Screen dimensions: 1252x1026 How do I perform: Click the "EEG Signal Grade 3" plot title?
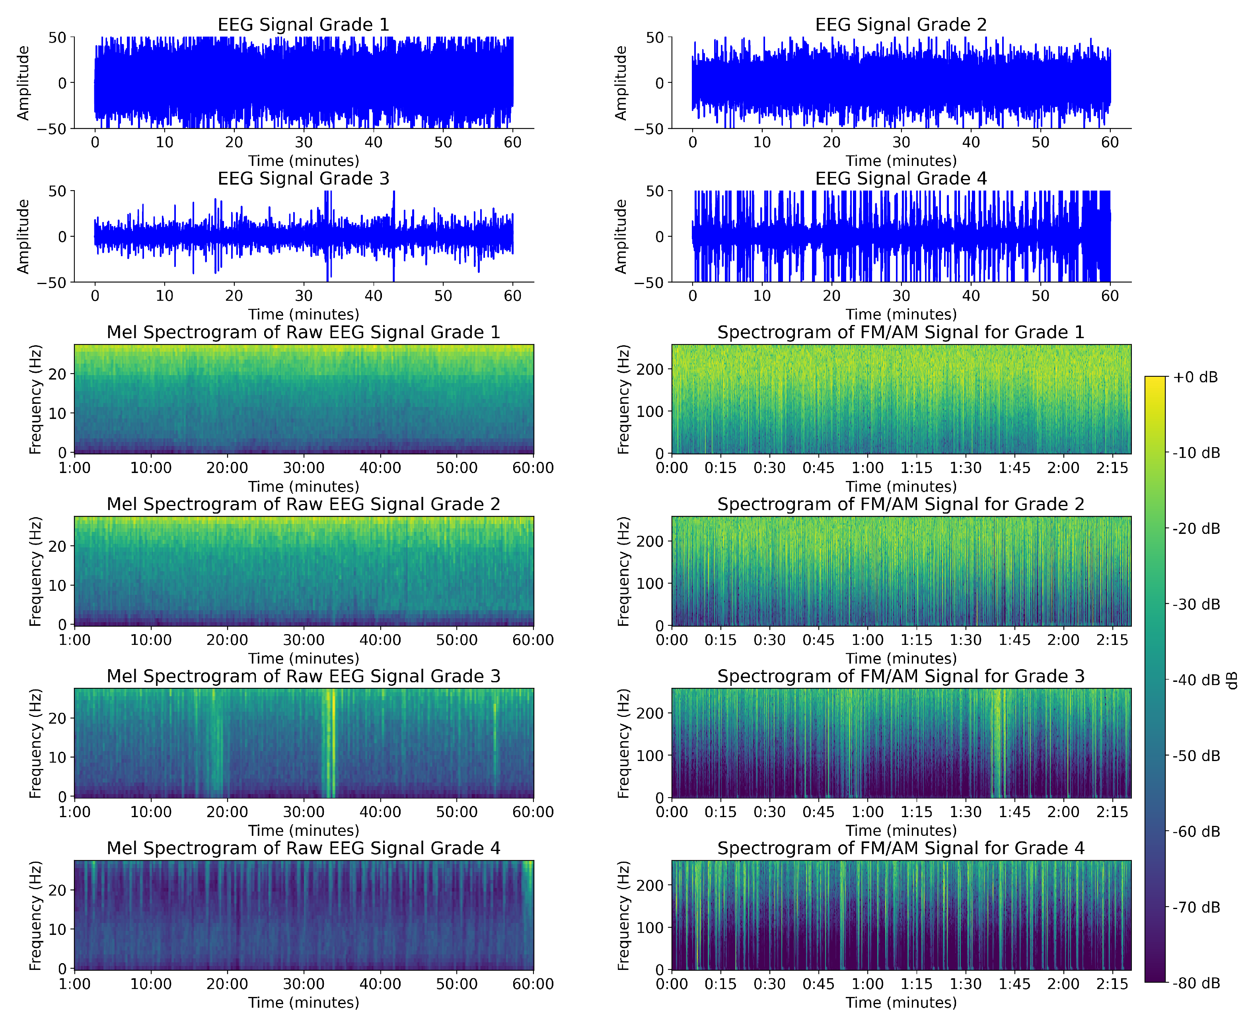(x=303, y=179)
